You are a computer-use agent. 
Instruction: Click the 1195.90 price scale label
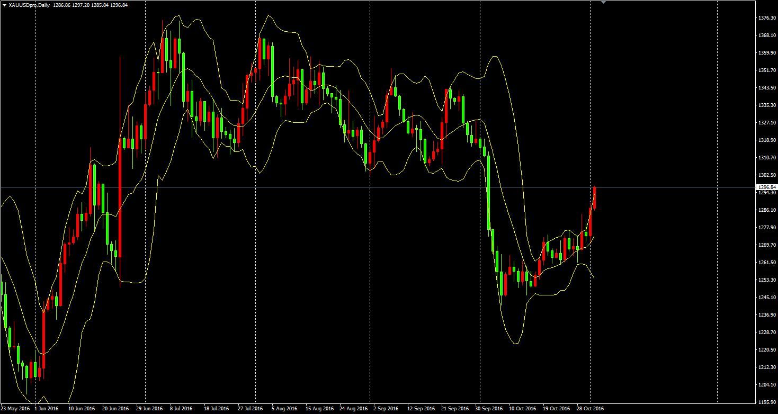pos(767,402)
